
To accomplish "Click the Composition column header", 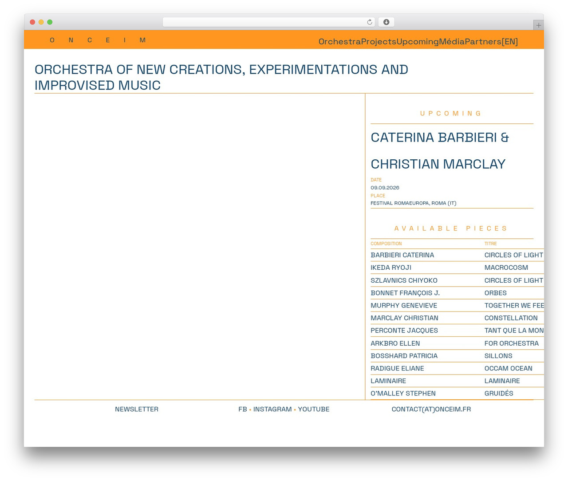I will point(386,244).
